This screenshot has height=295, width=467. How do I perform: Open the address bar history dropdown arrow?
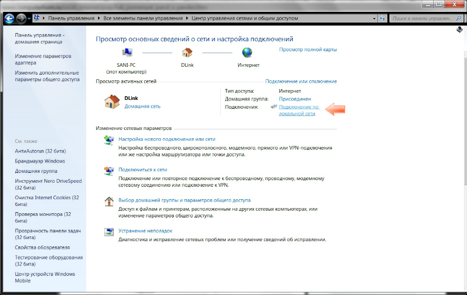374,18
